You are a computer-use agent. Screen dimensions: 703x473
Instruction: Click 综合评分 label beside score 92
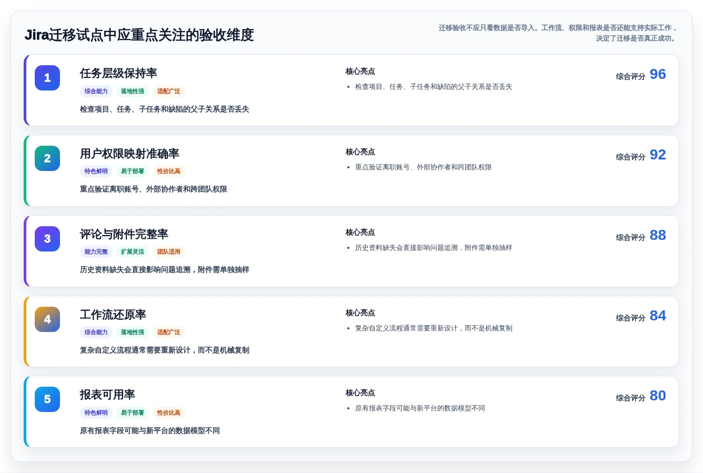[x=630, y=157]
